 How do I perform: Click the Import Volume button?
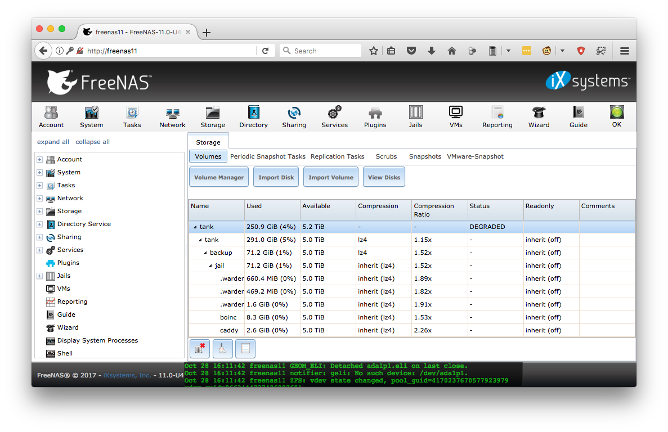click(330, 177)
